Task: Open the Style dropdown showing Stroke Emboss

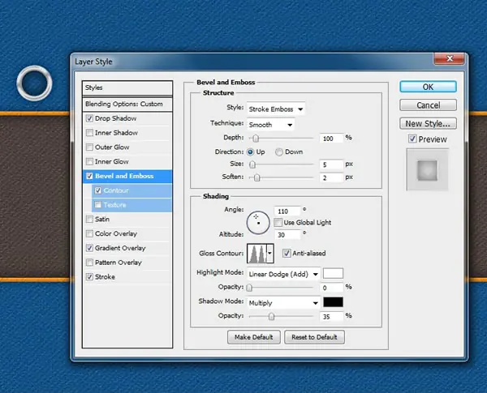Action: tap(276, 109)
